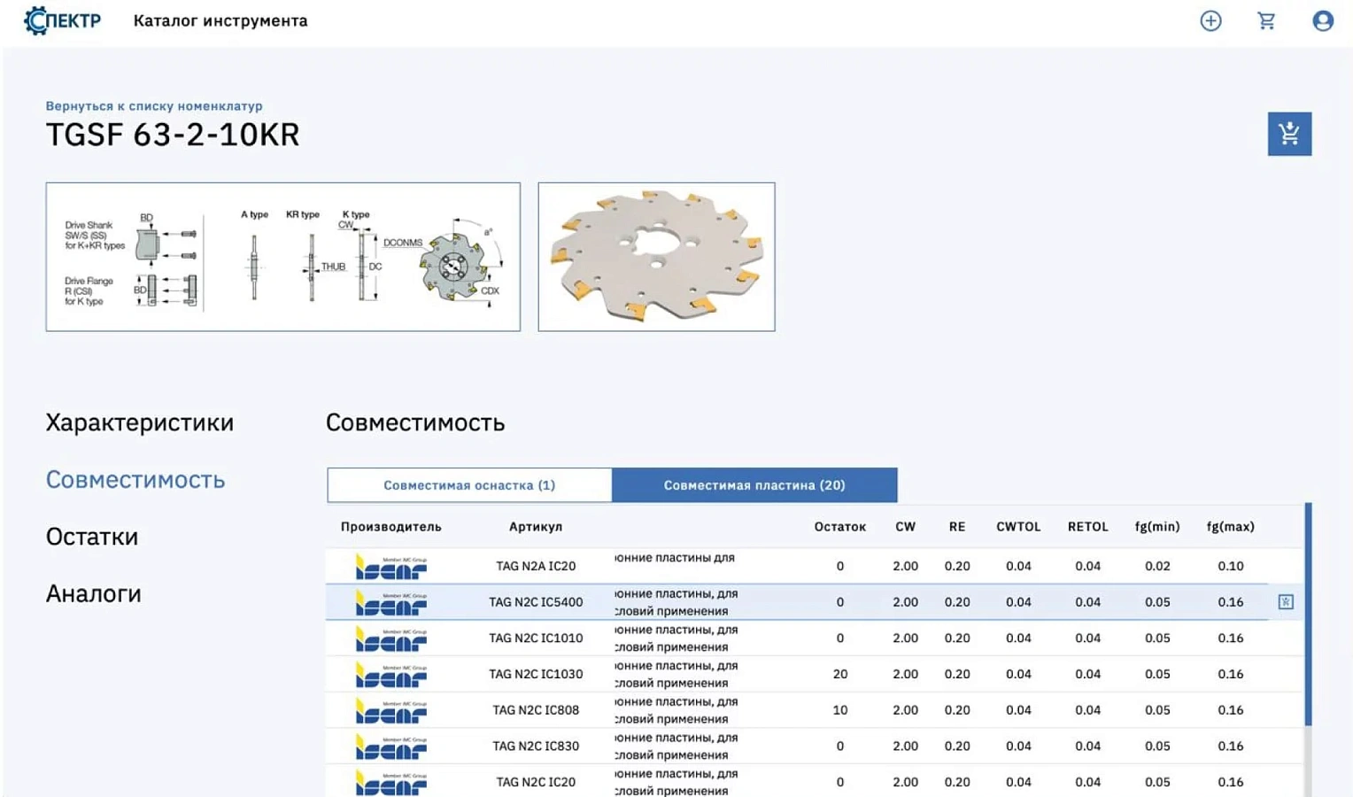Click Iscar logo in TAG N2C IC808 row
1353x797 pixels.
pos(390,710)
